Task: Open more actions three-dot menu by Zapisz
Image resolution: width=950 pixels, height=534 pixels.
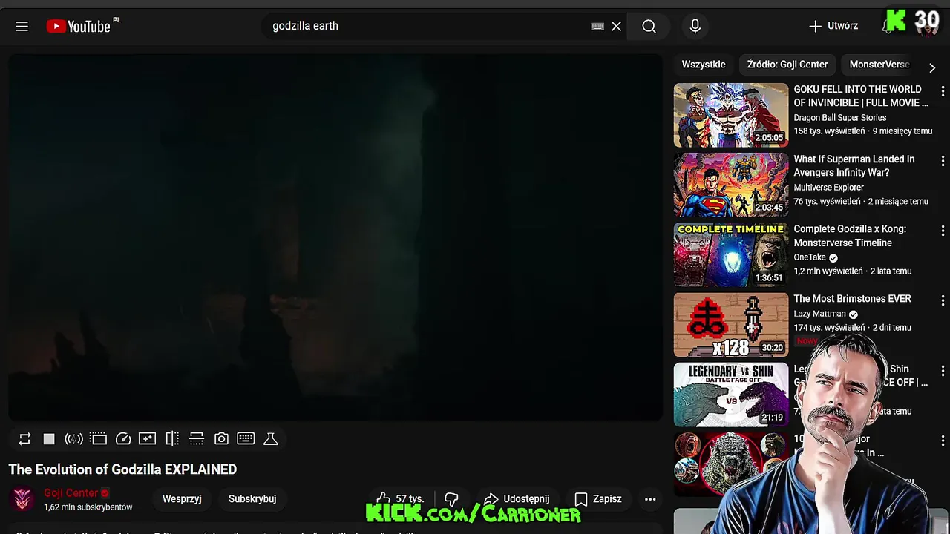Action: [650, 499]
